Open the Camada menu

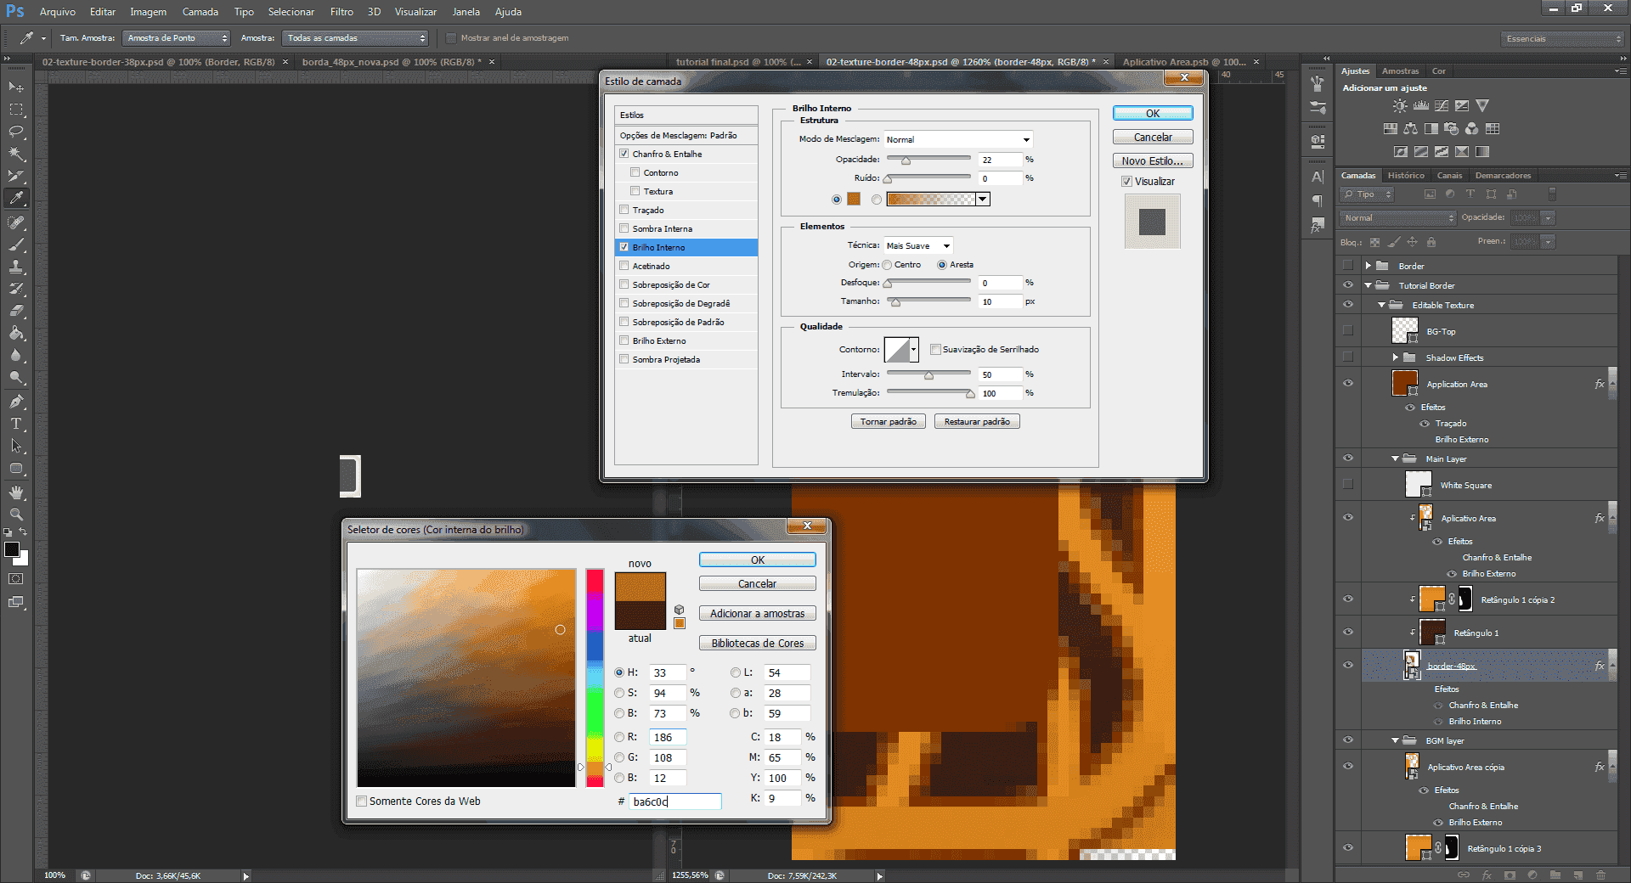click(200, 12)
